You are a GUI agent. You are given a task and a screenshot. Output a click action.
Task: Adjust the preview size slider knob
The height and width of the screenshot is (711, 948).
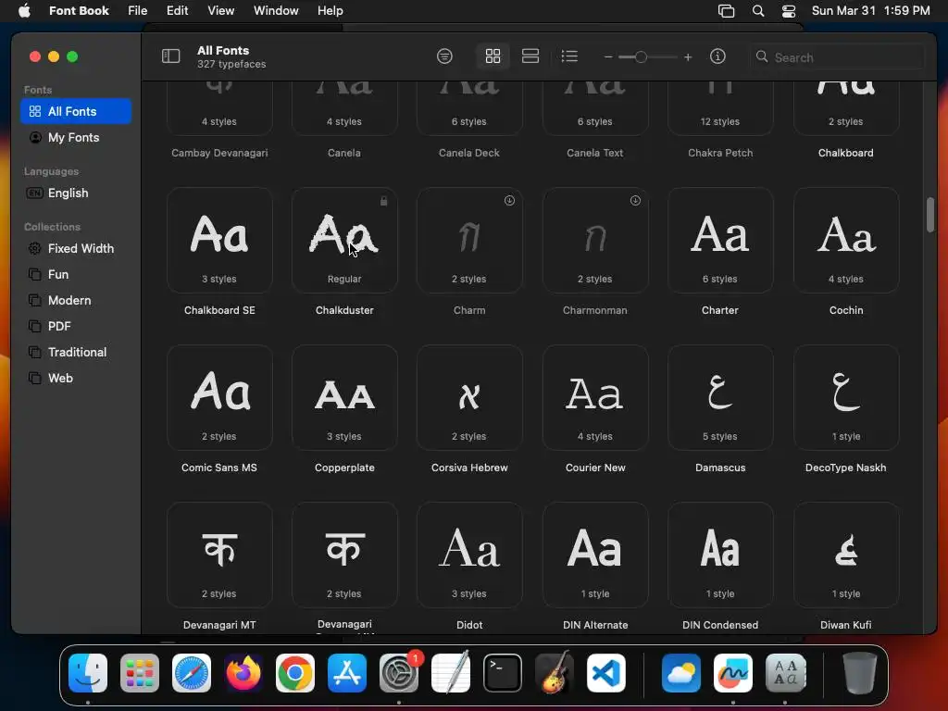pos(641,56)
